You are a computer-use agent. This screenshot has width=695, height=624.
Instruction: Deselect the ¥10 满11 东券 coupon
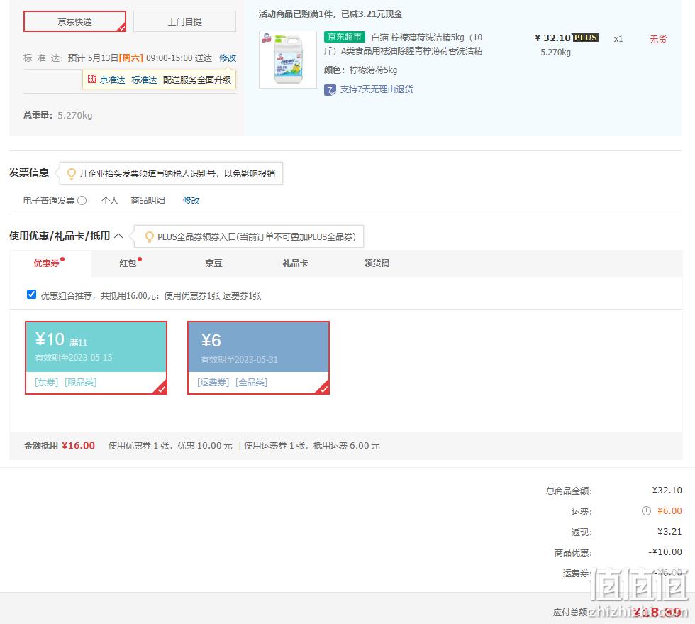click(96, 358)
